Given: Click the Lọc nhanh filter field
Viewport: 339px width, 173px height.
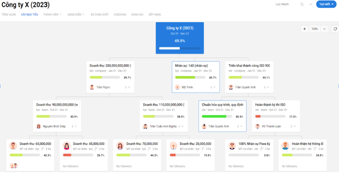Looking at the screenshot, I should point(282,4).
